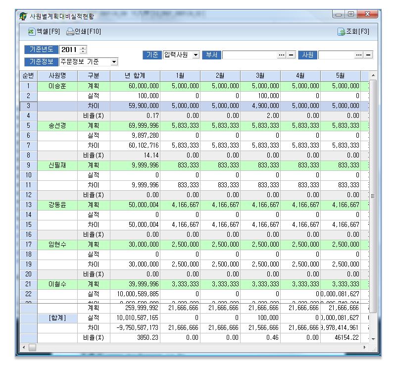
Task: Click the 년 합계 column header
Action: pyautogui.click(x=142, y=75)
